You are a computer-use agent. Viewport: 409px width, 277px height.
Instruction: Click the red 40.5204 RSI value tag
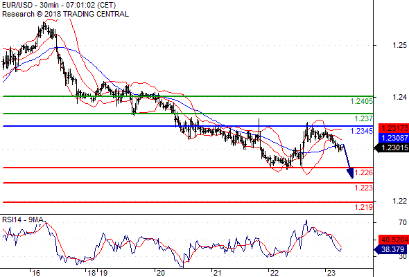pyautogui.click(x=394, y=240)
